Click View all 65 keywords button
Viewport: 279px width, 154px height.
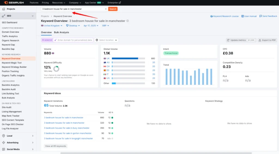(x=56, y=146)
